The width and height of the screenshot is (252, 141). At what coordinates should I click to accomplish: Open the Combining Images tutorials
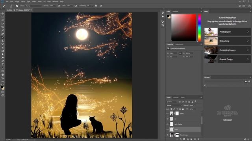228,50
